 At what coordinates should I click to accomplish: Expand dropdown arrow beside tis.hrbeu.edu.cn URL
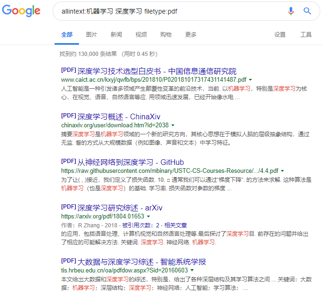click(192, 270)
